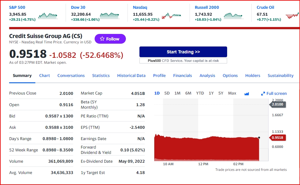Screen dimensions: 300x185
Task: Open the Financials tab
Action: pyautogui.click(x=183, y=75)
